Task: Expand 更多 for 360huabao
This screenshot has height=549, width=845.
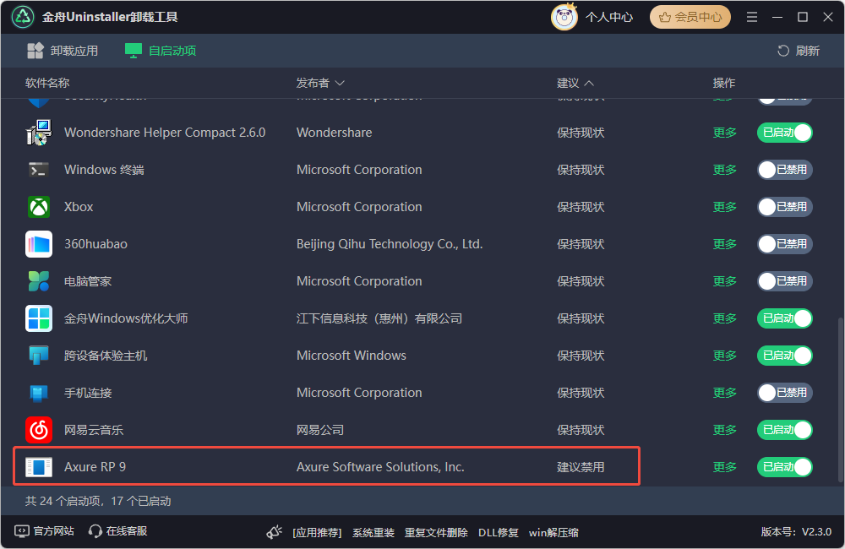Action: [724, 244]
